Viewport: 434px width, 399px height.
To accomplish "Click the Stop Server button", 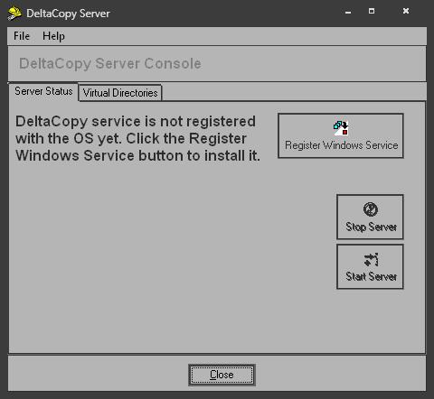I will (370, 217).
